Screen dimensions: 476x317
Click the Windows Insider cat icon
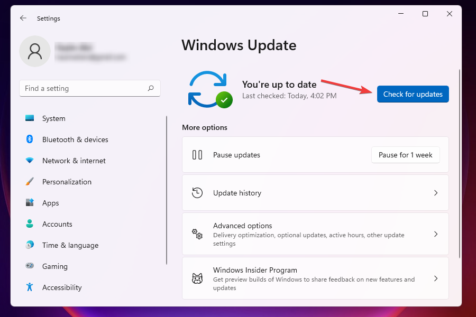tap(197, 278)
